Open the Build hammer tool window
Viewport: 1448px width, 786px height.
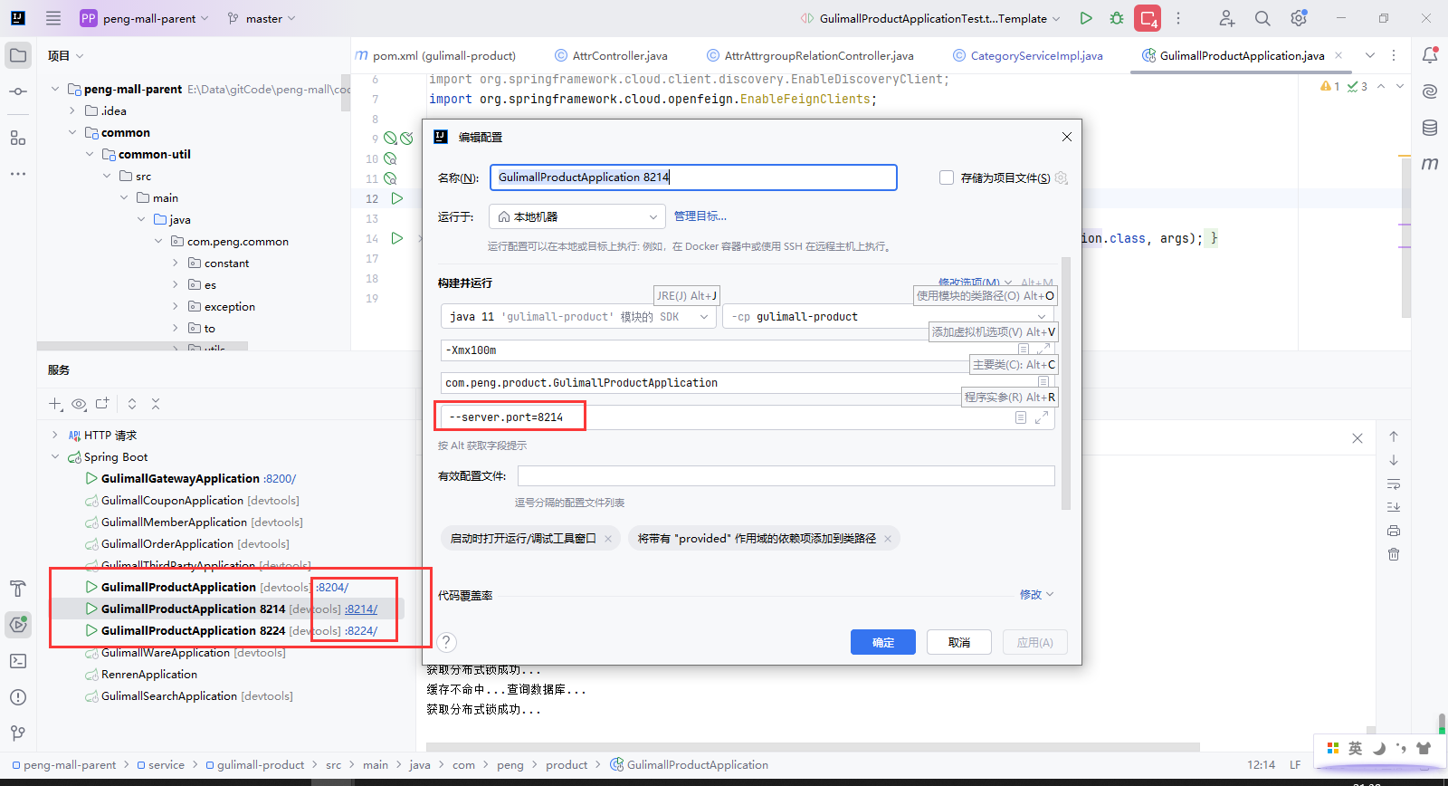point(18,589)
